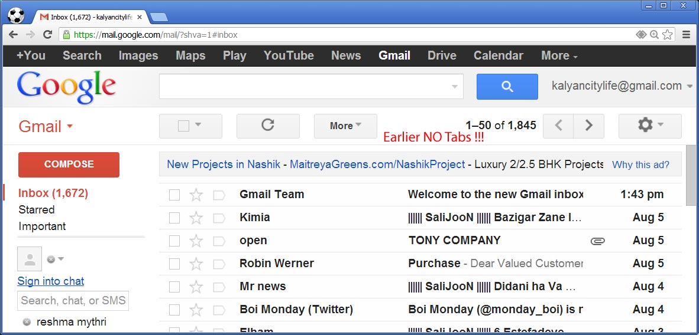Click the blue search magnifier button
This screenshot has height=335, width=699.
click(507, 86)
